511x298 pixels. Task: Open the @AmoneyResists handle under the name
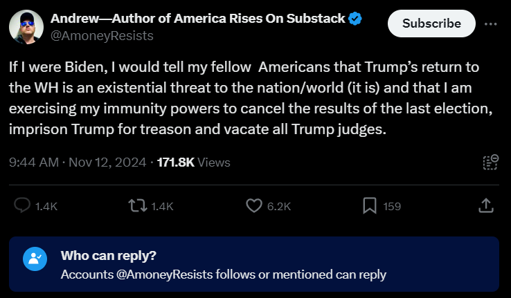[x=102, y=36]
